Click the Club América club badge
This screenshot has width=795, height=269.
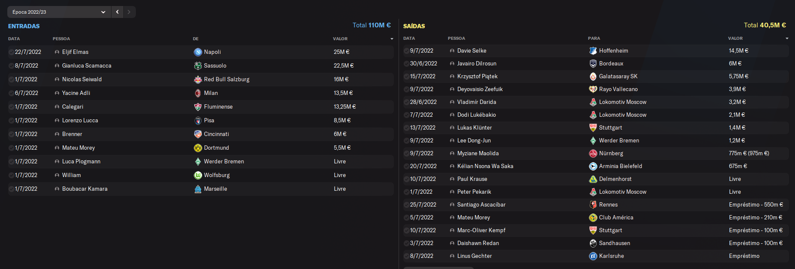tap(593, 218)
